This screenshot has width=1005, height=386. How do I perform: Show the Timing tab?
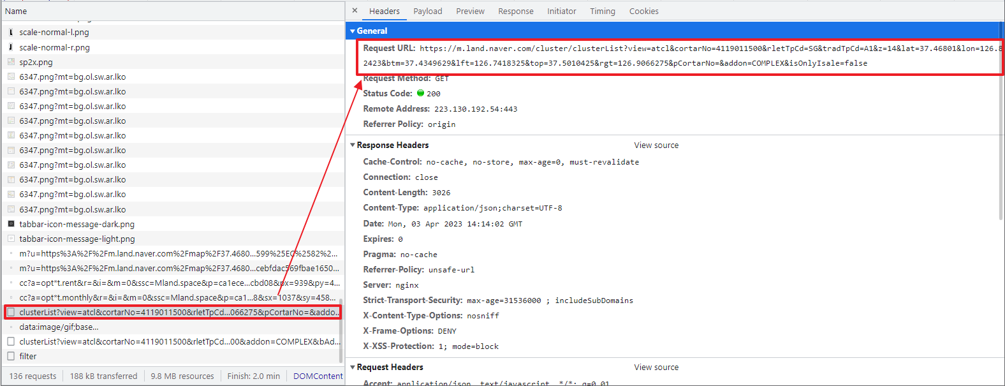tap(603, 11)
